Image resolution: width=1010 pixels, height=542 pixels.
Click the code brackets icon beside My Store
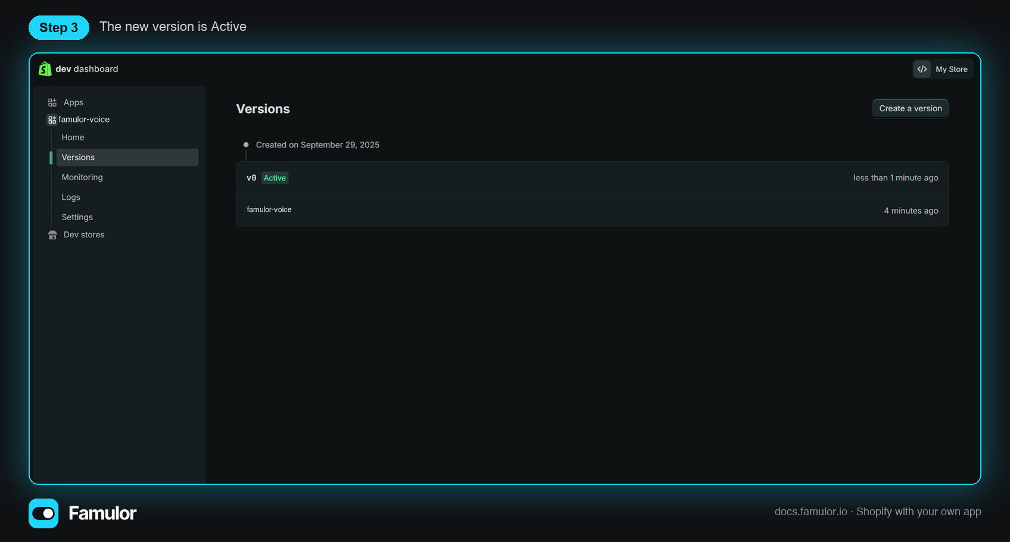click(x=922, y=69)
